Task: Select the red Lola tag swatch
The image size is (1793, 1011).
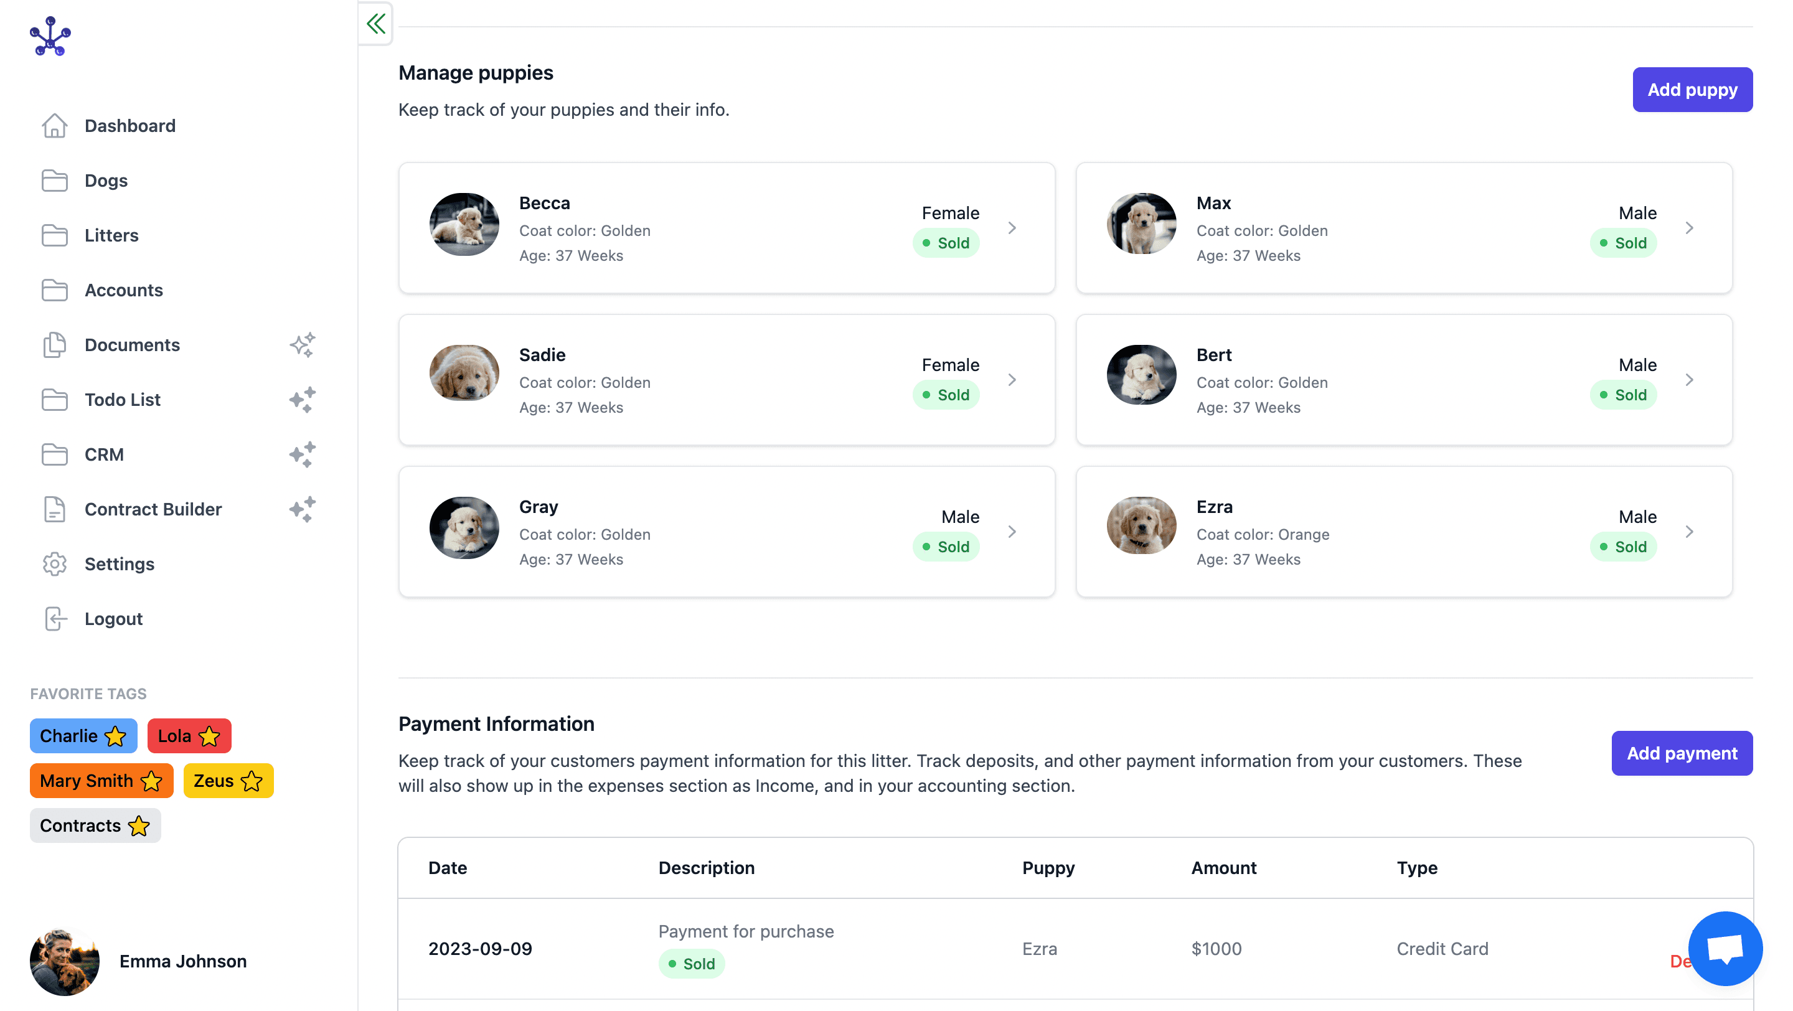Action: (189, 735)
